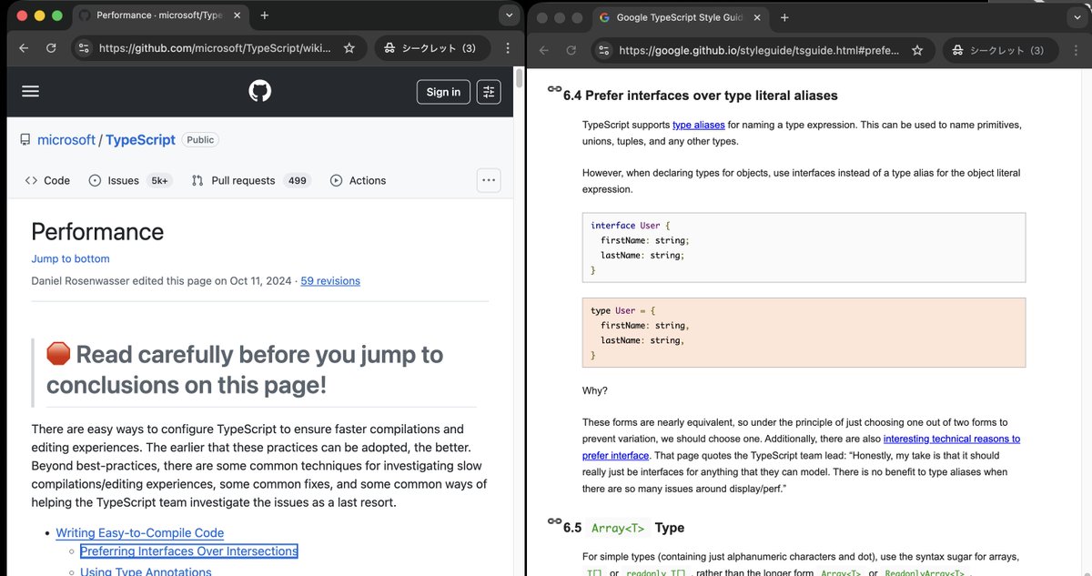Bookmark the style guide page with the star
Image resolution: width=1092 pixels, height=576 pixels.
[917, 50]
